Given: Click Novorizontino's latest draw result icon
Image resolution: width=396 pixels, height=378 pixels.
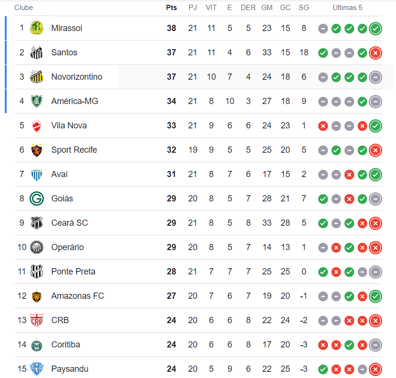Looking at the screenshot, I should click(x=376, y=77).
